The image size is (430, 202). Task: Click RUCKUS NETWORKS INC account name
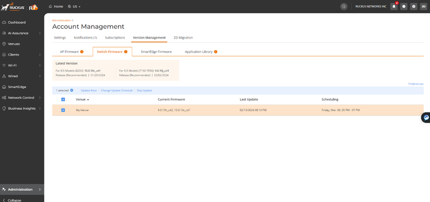371,7
